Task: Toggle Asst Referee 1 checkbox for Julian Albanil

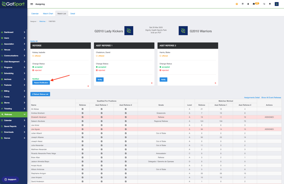Action: 102,133
